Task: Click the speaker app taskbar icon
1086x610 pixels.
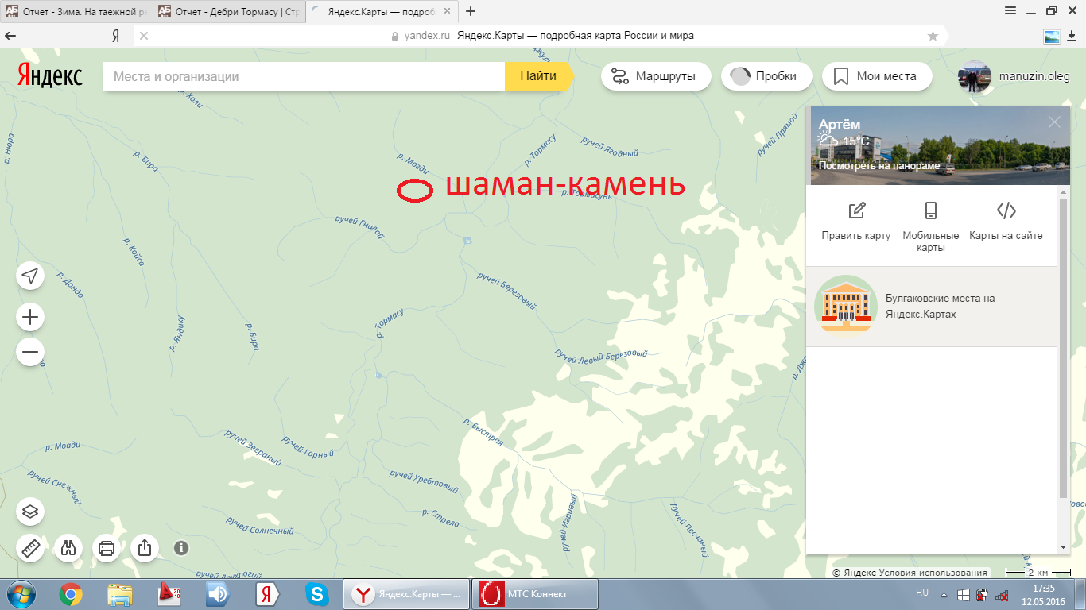Action: [x=217, y=594]
